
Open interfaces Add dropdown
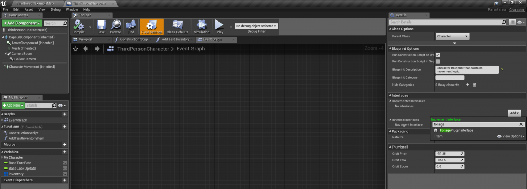tap(514, 113)
